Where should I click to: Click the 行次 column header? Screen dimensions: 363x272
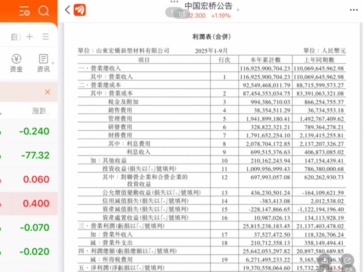[x=224, y=59]
